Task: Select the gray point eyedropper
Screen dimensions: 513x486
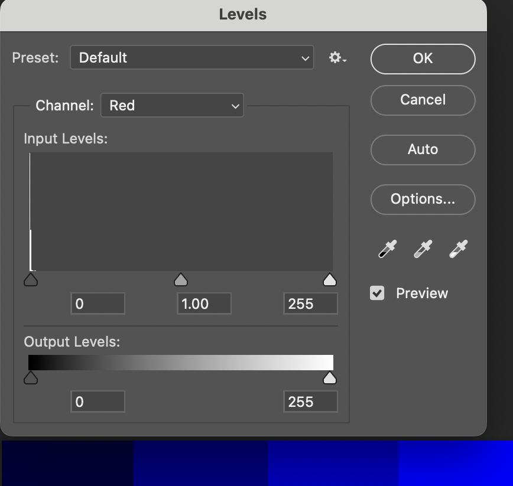Action: point(422,249)
